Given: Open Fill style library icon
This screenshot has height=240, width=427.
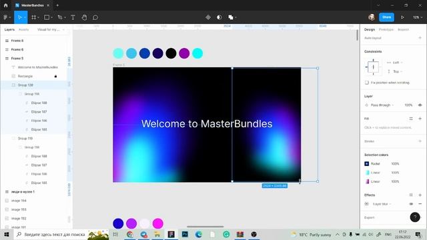Looking at the screenshot, I should pos(411,119).
